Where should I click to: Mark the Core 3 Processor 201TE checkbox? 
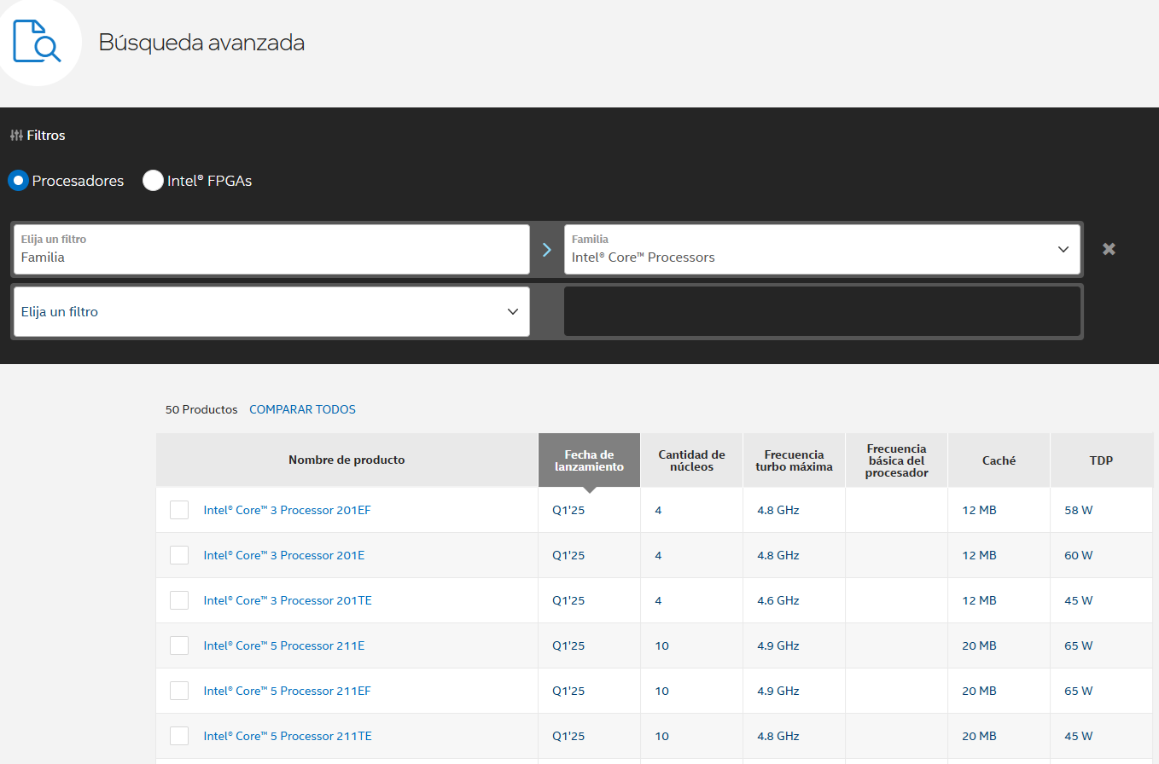point(179,600)
